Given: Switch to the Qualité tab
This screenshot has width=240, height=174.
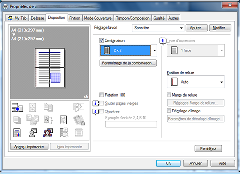Looking at the screenshot, I should tap(159, 18).
